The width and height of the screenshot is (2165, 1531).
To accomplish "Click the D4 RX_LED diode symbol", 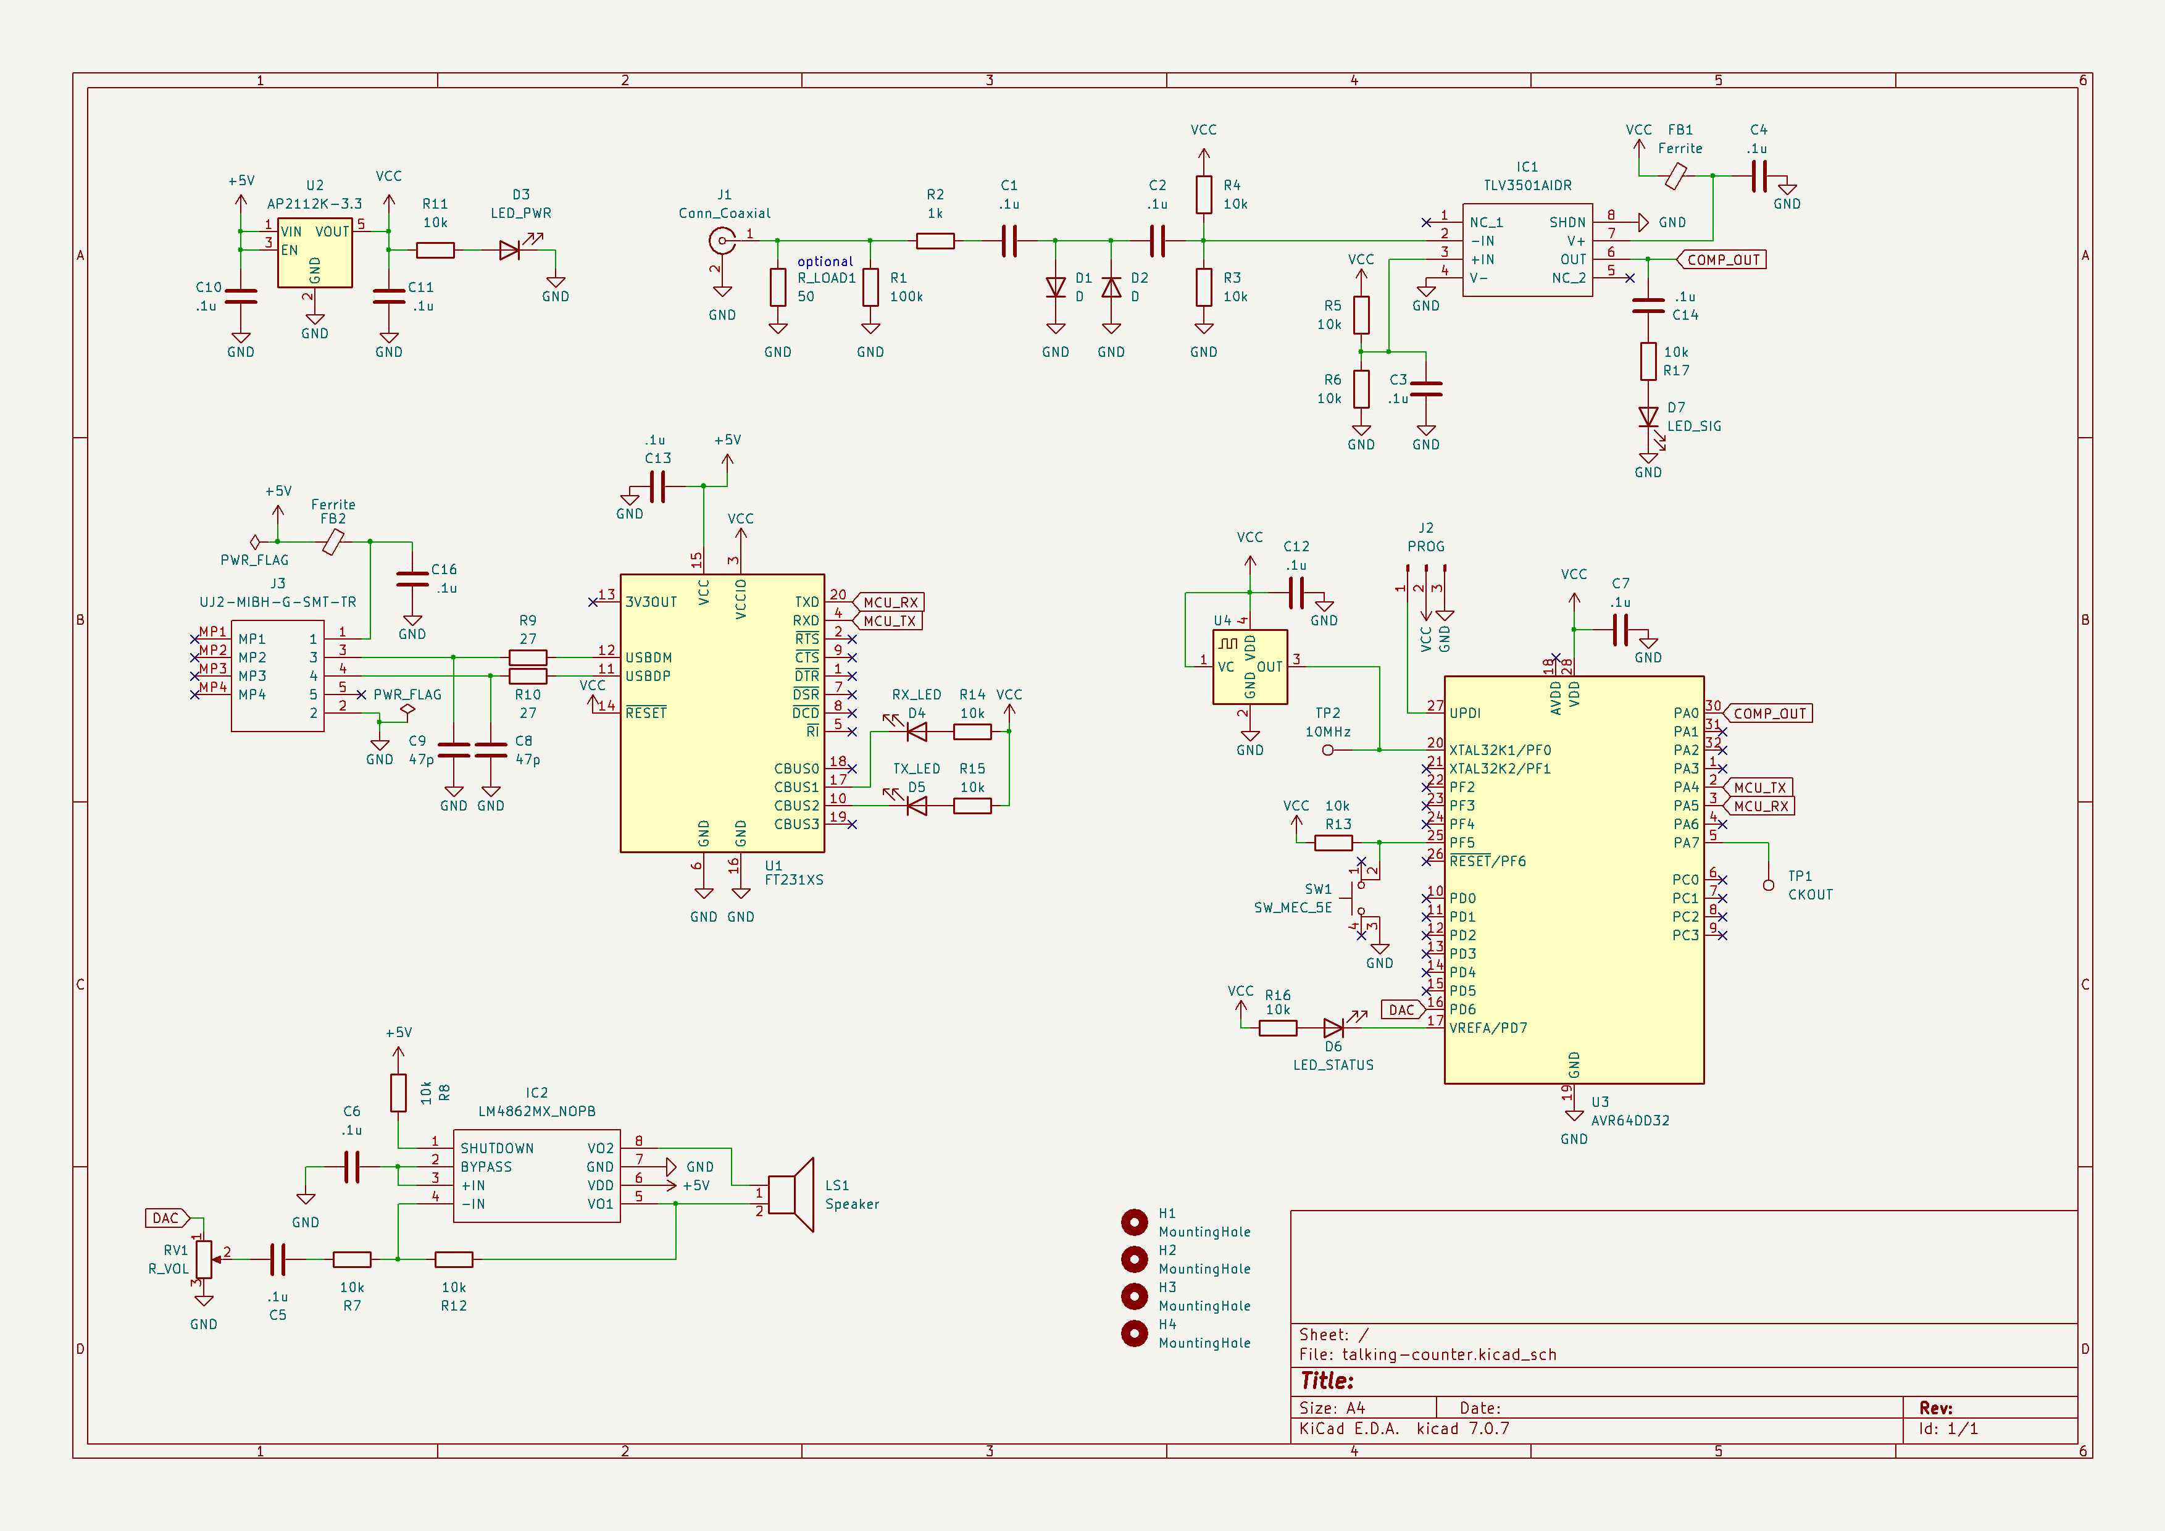I will 916,732.
